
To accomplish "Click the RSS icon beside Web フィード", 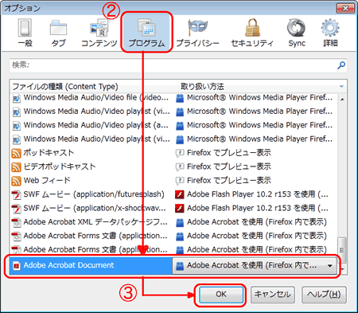I will click(16, 181).
